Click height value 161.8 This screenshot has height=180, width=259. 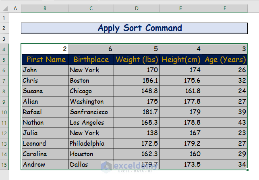point(180,91)
